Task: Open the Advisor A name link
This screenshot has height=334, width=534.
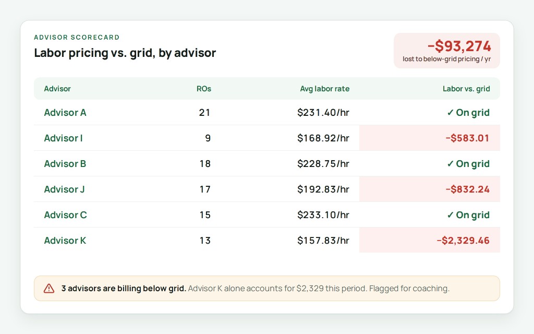Action: 65,113
